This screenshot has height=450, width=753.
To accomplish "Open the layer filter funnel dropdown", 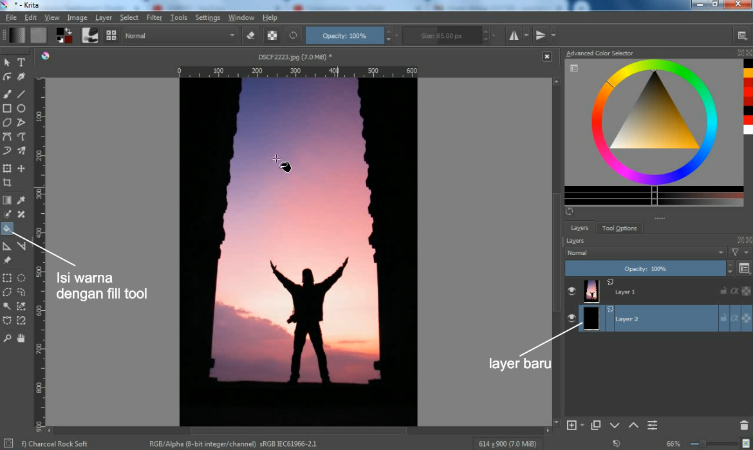I will click(735, 252).
